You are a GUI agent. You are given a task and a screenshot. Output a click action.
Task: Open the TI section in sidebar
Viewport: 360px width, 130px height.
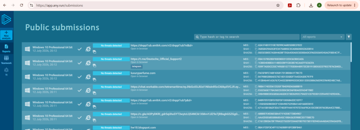click(6, 72)
